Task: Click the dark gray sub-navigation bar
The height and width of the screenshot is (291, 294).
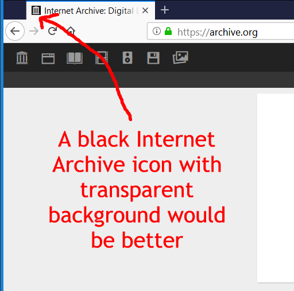Action: 149,80
